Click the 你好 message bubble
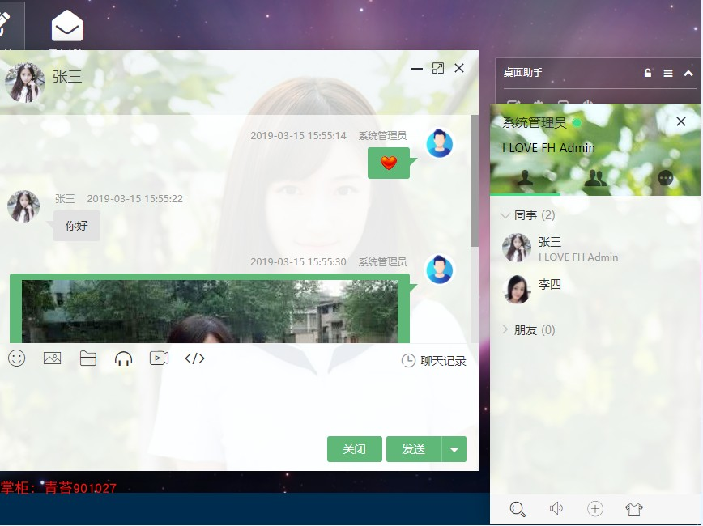 77,226
